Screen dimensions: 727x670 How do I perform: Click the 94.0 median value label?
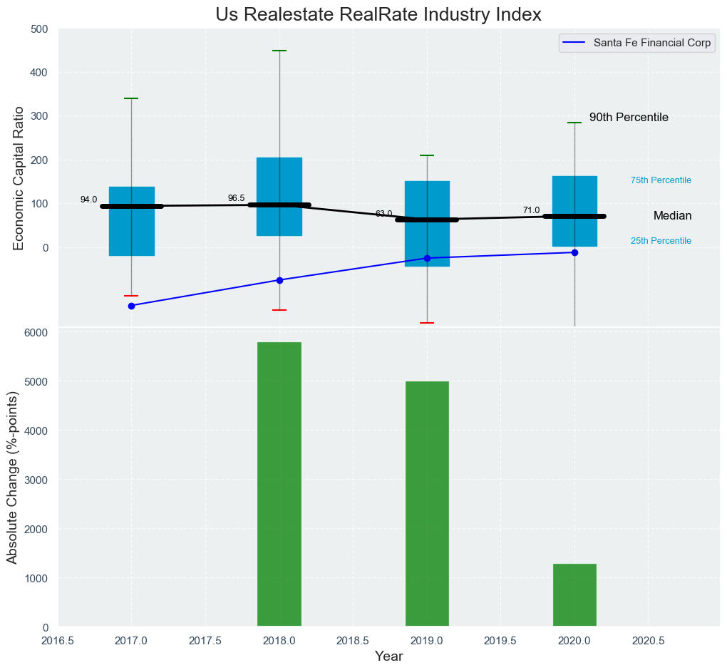pyautogui.click(x=88, y=200)
